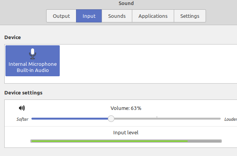Switch to the Output tab

[61, 16]
